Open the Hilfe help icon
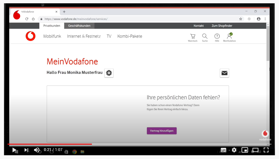 click(x=217, y=38)
